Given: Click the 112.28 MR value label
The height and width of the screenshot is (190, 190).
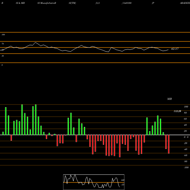Looking at the screenshot, I should click(177, 111).
